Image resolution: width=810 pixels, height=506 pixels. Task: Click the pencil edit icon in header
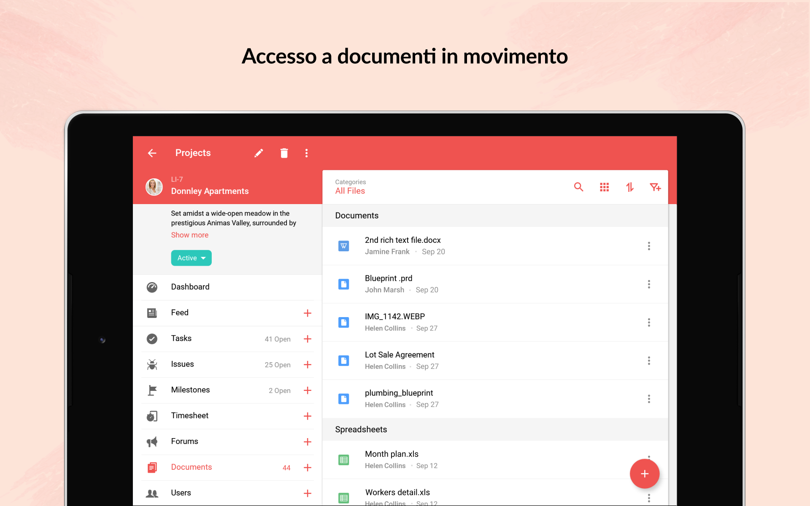pyautogui.click(x=259, y=153)
